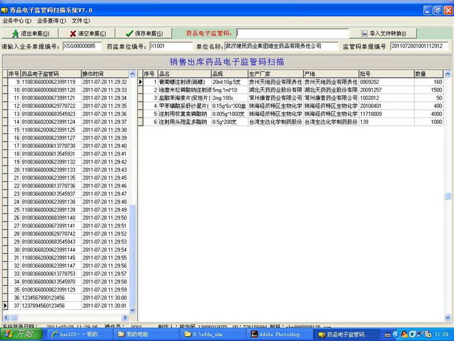Click left arrow of left list horizontal scrollbar
This screenshot has height=341, width=454.
coord(6,318)
